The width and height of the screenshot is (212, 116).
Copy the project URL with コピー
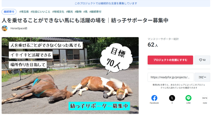click(x=202, y=77)
